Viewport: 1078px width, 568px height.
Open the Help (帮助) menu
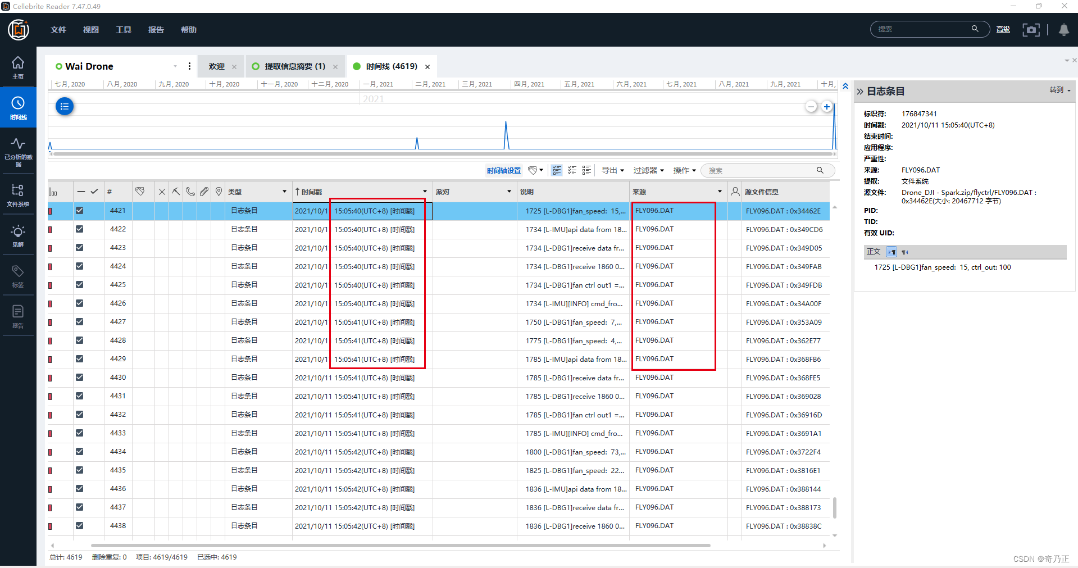pyautogui.click(x=189, y=30)
